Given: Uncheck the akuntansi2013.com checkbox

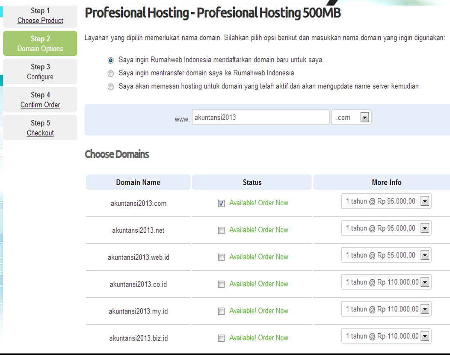Looking at the screenshot, I should pyautogui.click(x=221, y=204).
